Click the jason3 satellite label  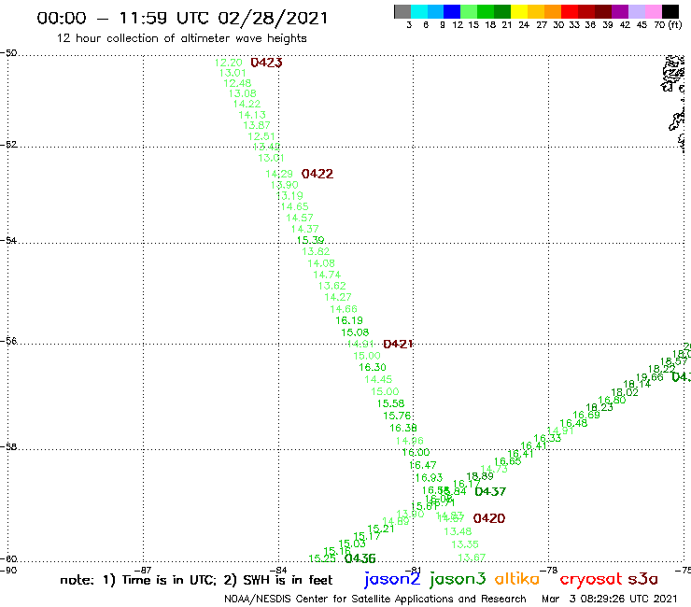coord(458,579)
